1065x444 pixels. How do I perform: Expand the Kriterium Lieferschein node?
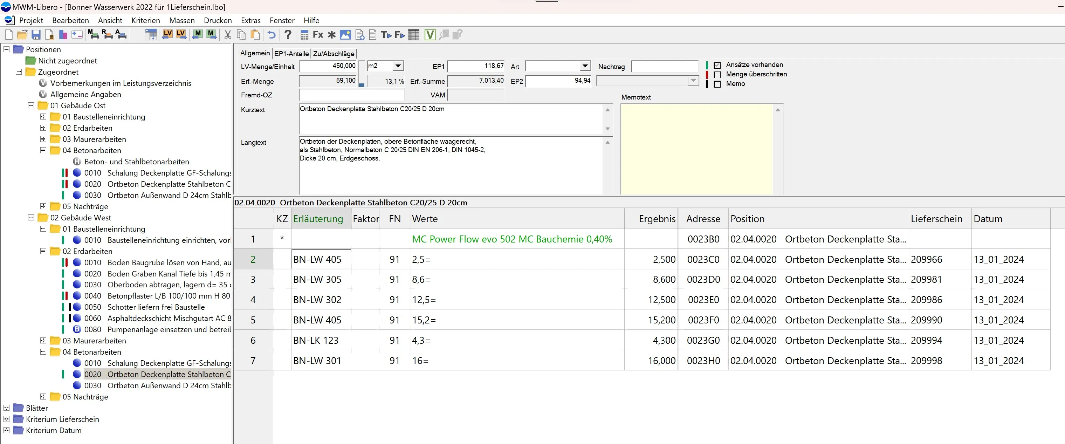[7, 419]
